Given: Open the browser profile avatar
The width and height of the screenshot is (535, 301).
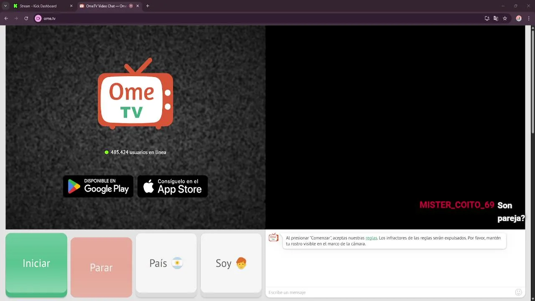Looking at the screenshot, I should click(x=519, y=18).
